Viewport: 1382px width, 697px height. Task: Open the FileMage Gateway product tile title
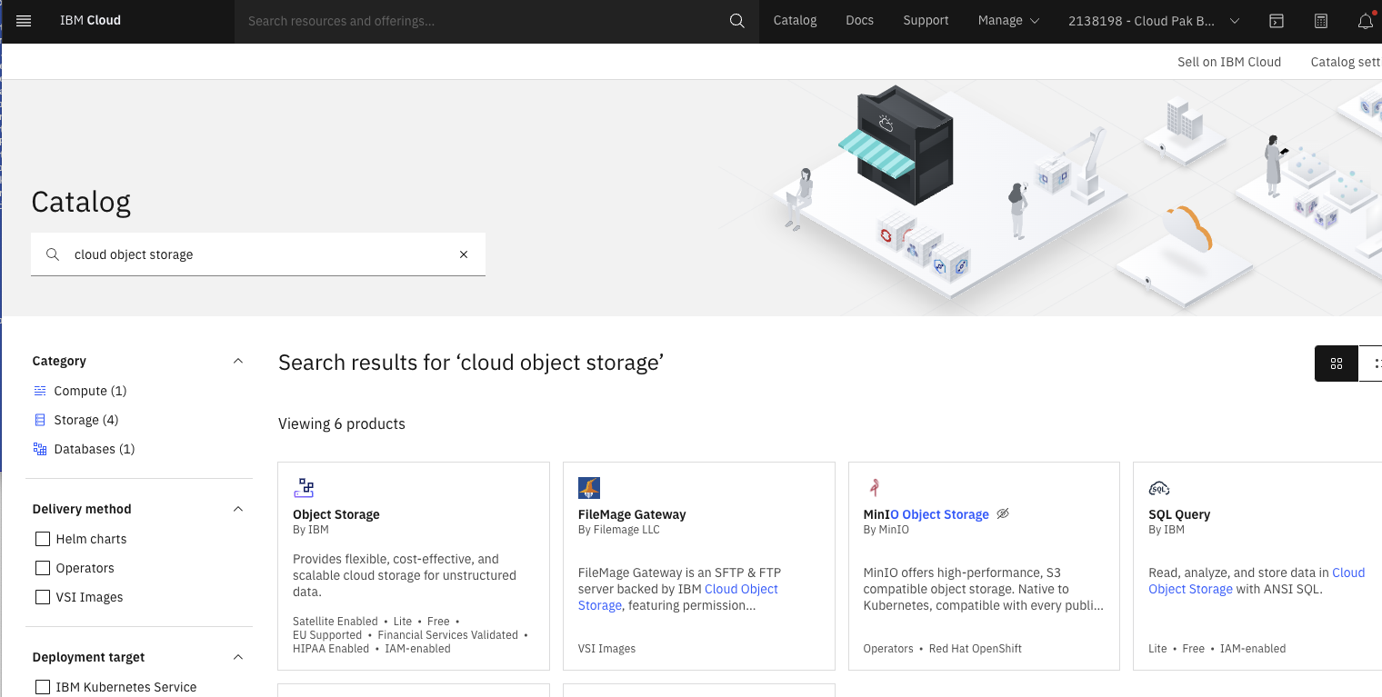632,514
